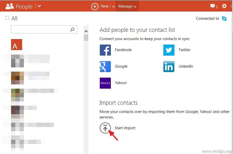Expand the New dropdown arrow
This screenshot has height=154, width=233.
113,7
